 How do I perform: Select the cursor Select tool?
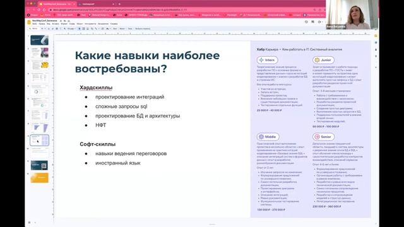[80, 28]
